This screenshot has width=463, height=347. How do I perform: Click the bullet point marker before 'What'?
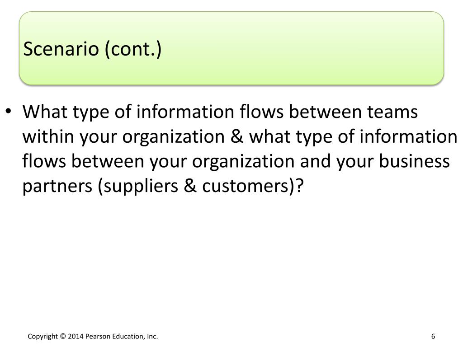[8, 112]
